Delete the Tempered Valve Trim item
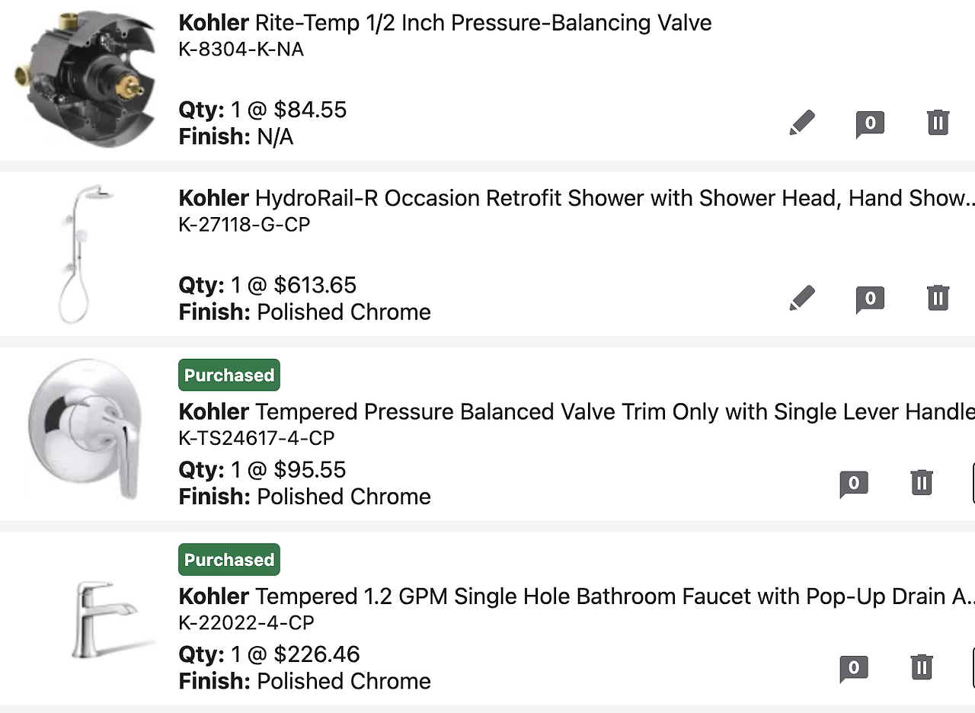The width and height of the screenshot is (975, 713). click(x=922, y=482)
